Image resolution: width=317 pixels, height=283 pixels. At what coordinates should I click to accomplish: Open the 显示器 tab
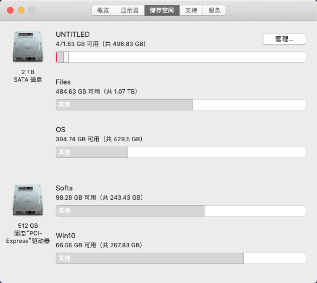pos(130,10)
